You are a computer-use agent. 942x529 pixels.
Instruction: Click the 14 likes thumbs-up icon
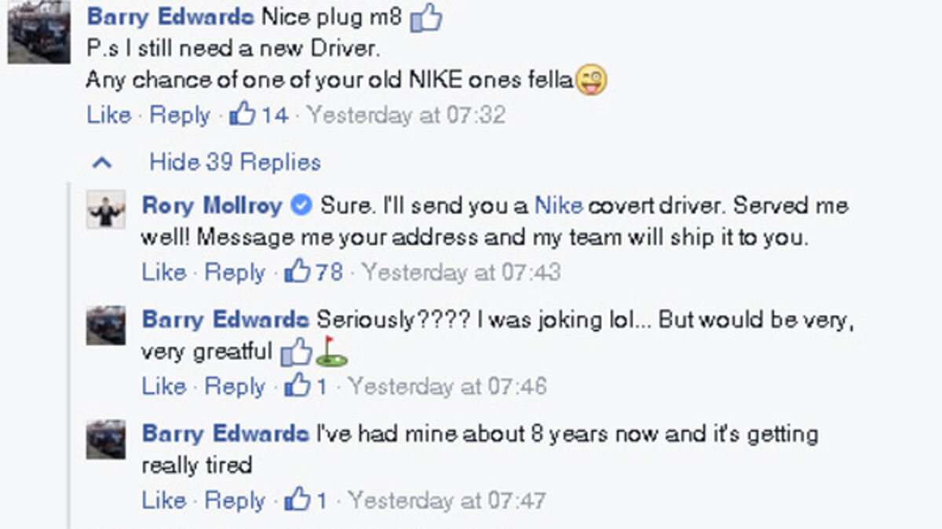pos(242,115)
